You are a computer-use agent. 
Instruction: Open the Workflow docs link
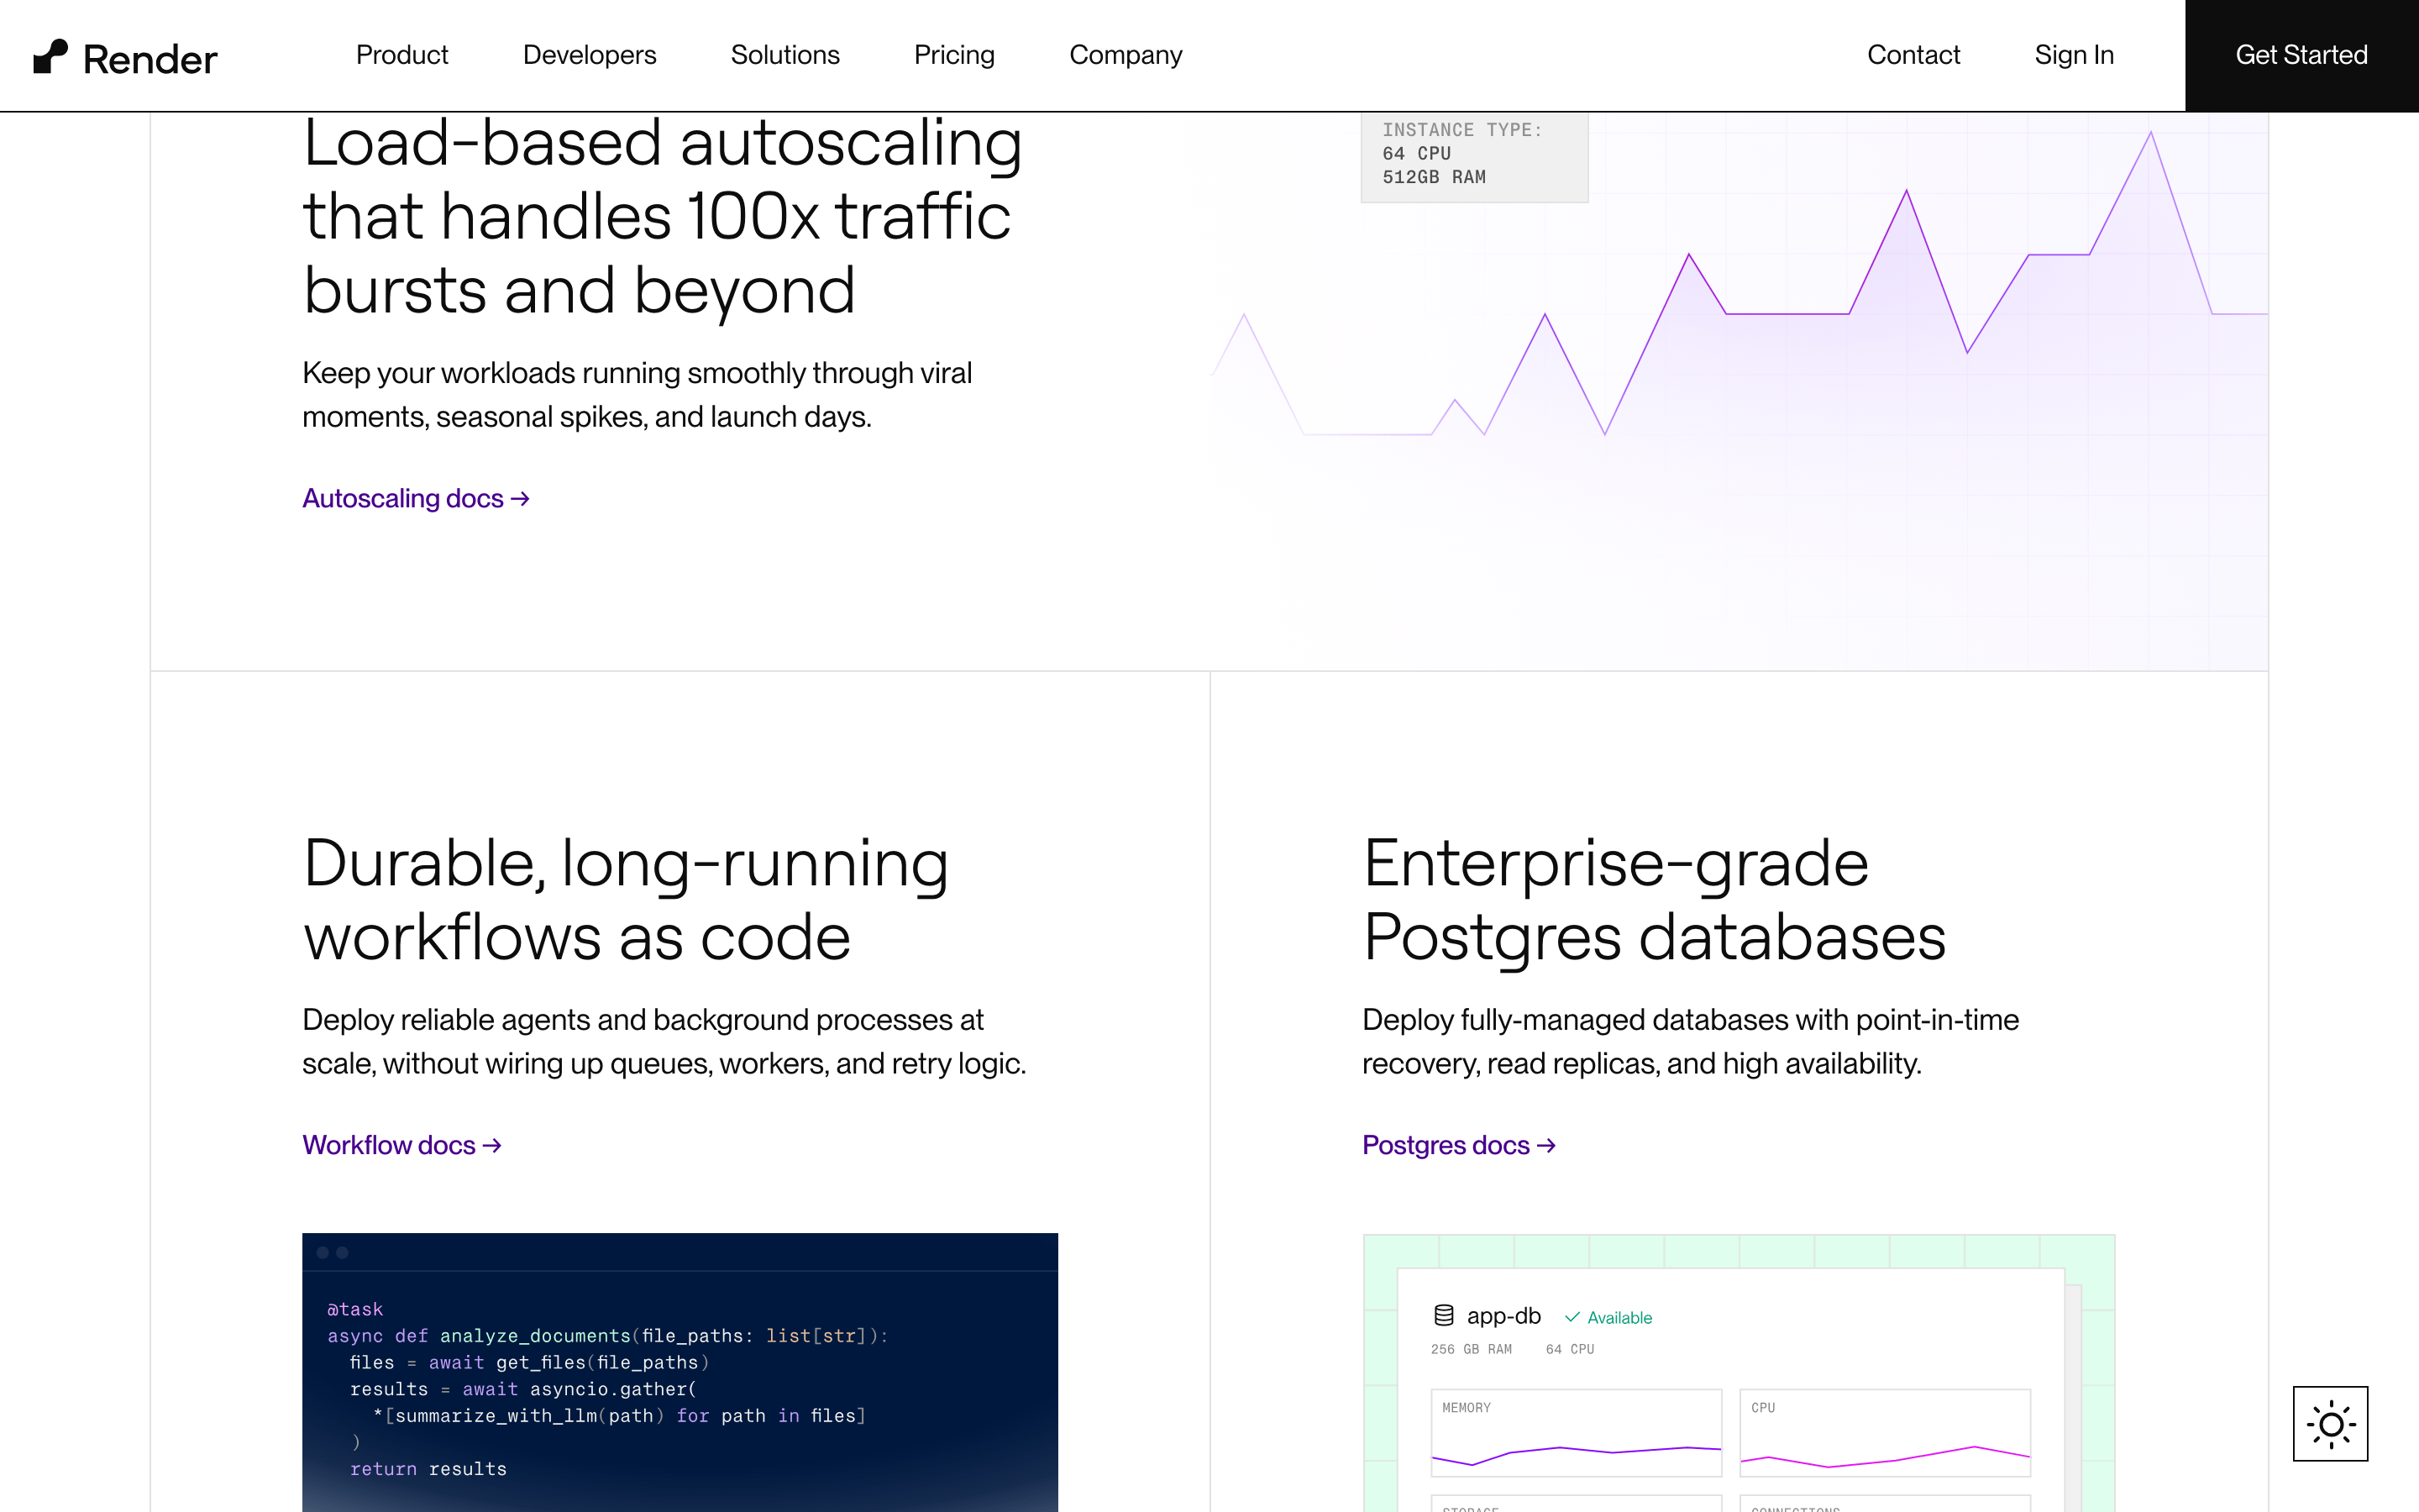pyautogui.click(x=401, y=1145)
